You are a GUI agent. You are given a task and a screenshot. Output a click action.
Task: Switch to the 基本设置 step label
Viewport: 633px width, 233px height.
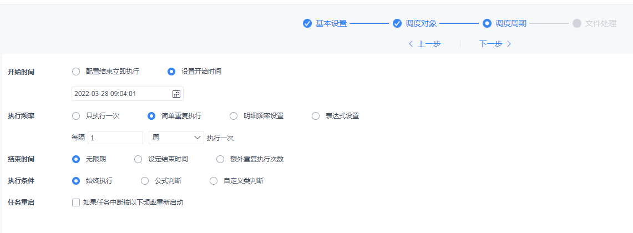point(331,23)
